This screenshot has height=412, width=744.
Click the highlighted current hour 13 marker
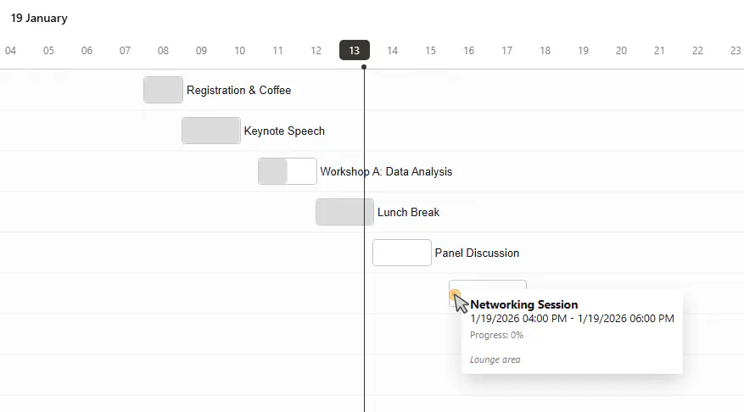click(x=355, y=51)
